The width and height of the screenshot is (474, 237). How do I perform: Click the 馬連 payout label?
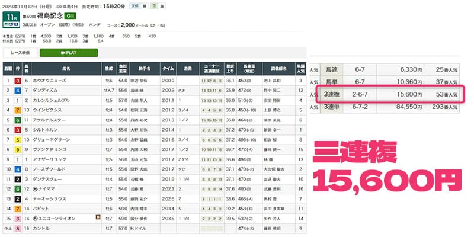tap(332, 70)
